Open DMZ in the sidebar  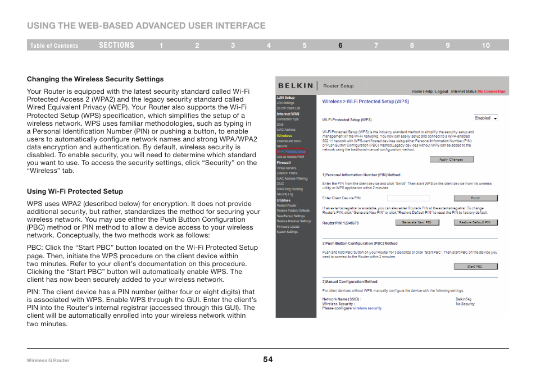click(x=280, y=184)
